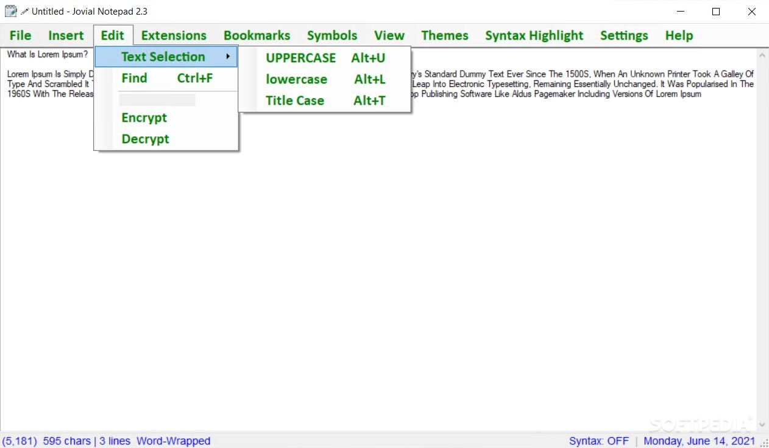Image resolution: width=769 pixels, height=448 pixels.
Task: Open the File menu
Action: point(20,35)
